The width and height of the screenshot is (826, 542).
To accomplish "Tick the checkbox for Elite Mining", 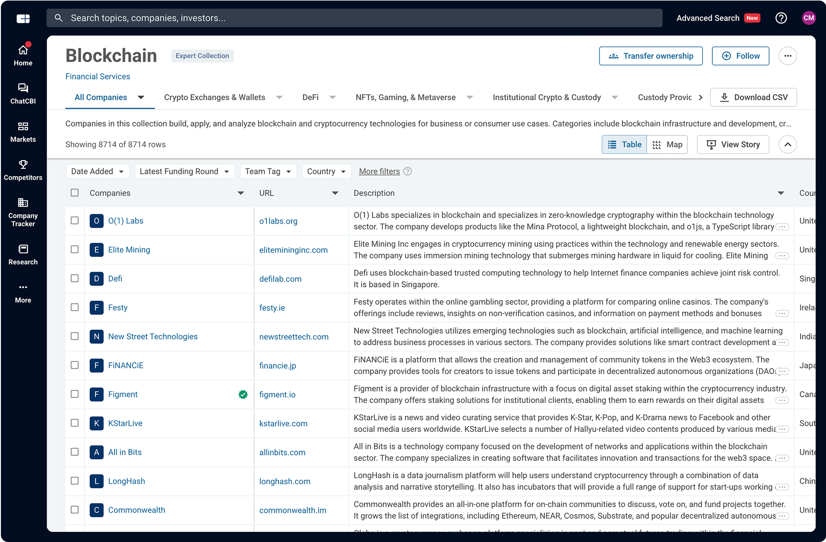I will (75, 250).
